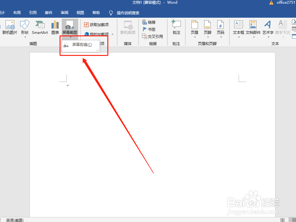Viewport: 296px width, 222px height.
Task: Add a 书签 (Bookmark)
Action: [149, 29]
